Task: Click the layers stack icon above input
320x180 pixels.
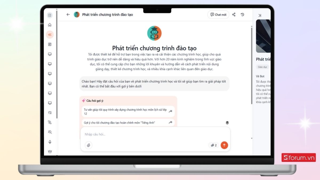Action: point(227,123)
